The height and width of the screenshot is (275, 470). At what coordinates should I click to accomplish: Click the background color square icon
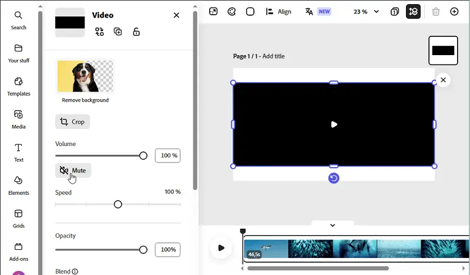[x=250, y=11]
